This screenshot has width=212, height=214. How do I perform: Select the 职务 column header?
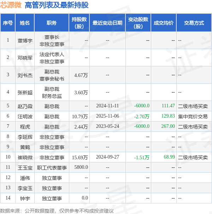click(x=52, y=23)
